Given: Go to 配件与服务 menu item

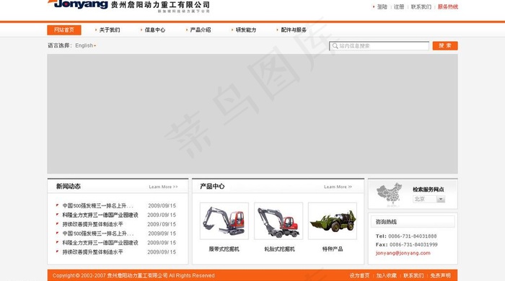Looking at the screenshot, I should pyautogui.click(x=294, y=30).
